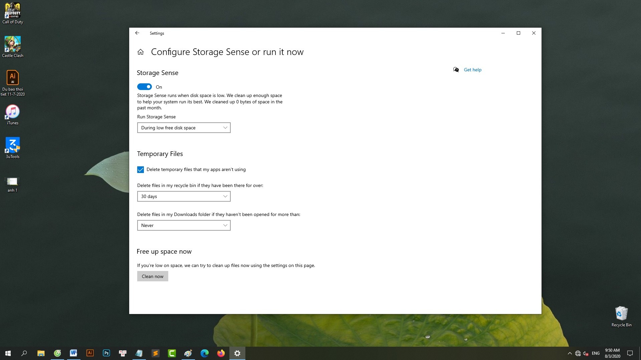Click Settings home button
Image resolution: width=641 pixels, height=360 pixels.
coord(141,52)
